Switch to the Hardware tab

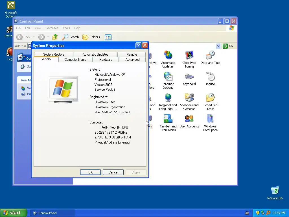point(106,60)
